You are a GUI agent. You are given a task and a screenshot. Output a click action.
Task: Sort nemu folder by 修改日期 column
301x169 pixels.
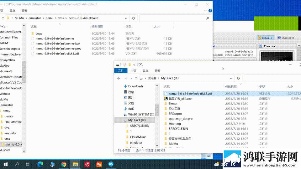coord(97,27)
